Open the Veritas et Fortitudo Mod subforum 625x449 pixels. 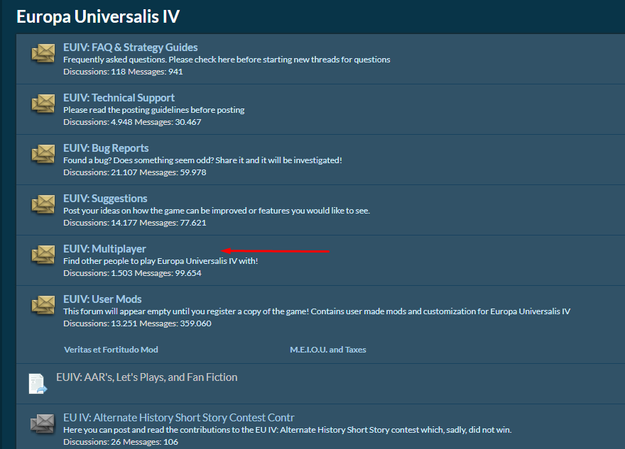click(111, 350)
